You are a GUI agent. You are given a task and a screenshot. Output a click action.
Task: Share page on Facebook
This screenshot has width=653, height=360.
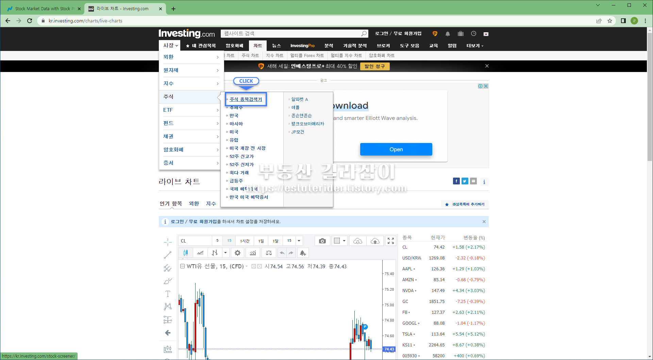click(x=456, y=181)
